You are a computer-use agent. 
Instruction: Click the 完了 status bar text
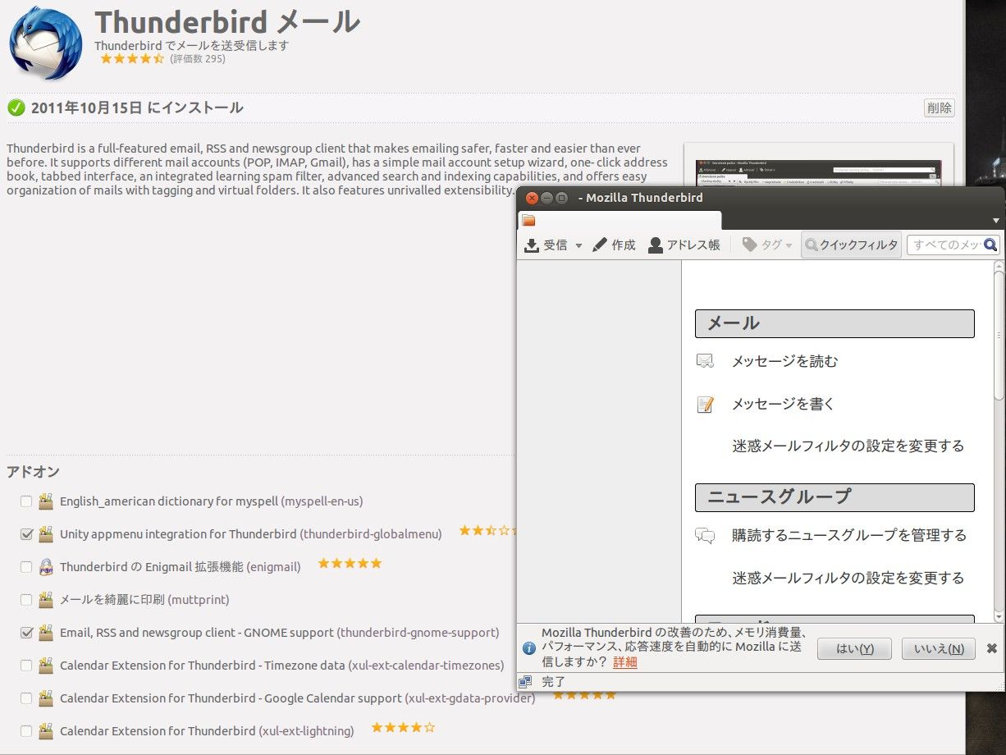tap(554, 681)
